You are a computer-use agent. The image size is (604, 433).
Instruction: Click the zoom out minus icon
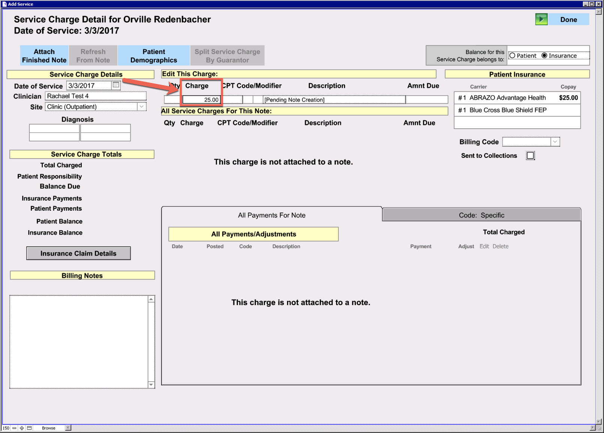[x=14, y=428]
